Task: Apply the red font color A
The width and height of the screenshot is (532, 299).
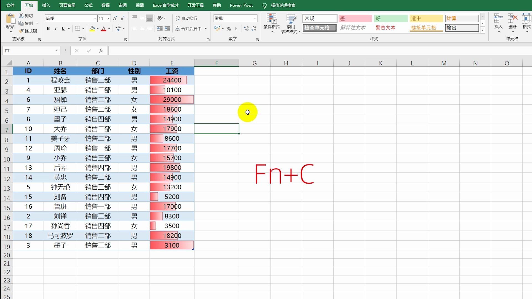Action: 103,29
